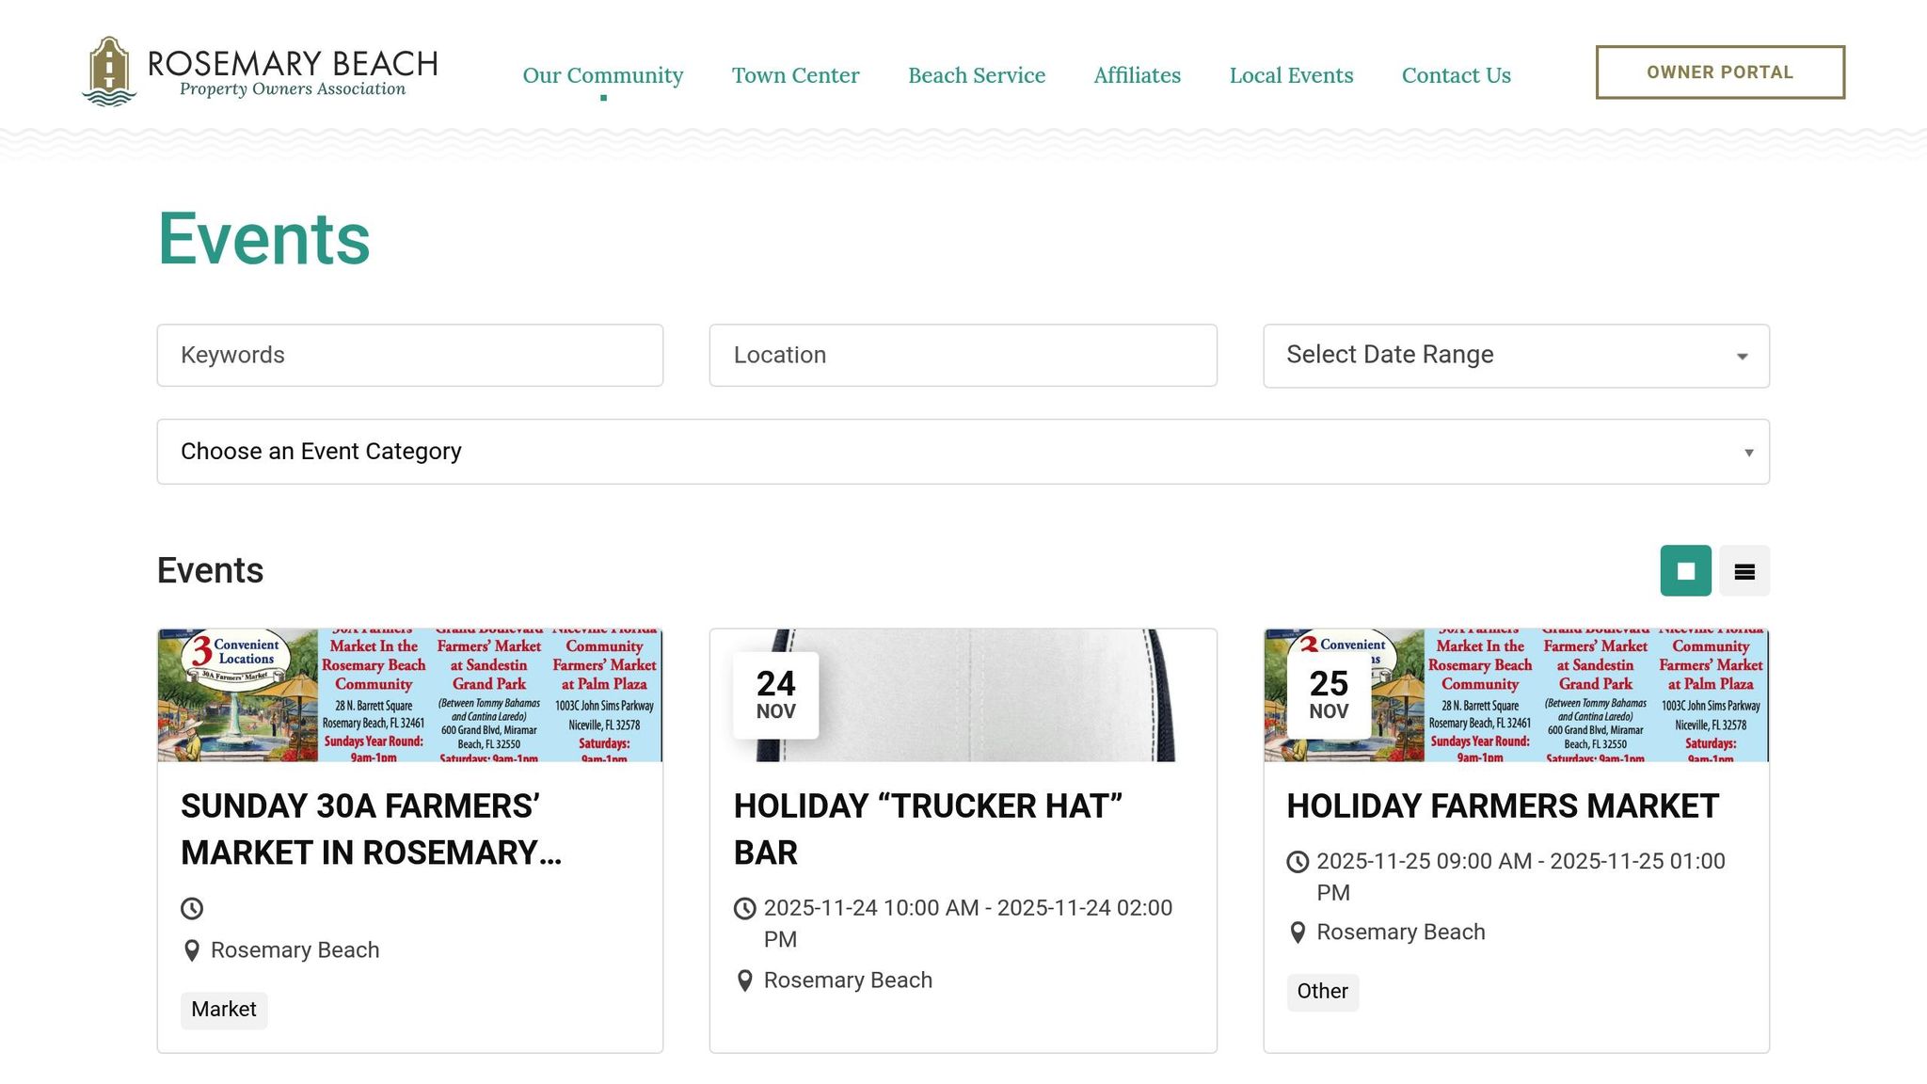The height and width of the screenshot is (1084, 1927).
Task: Open the Contact Us link
Action: click(1456, 75)
